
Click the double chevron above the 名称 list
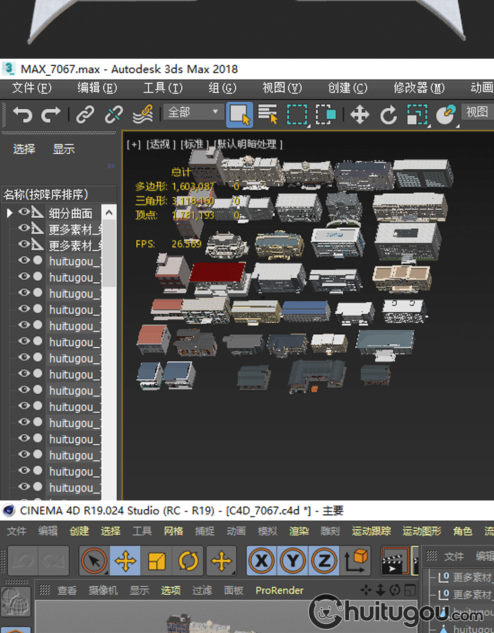[111, 166]
